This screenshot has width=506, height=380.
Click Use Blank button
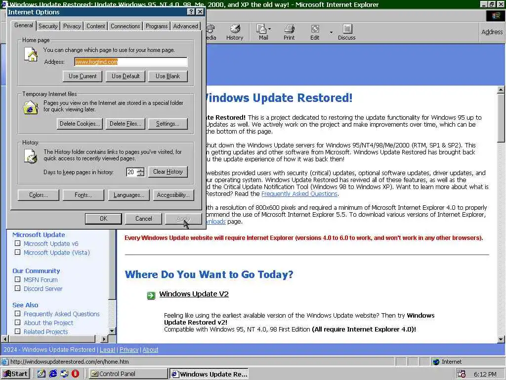(x=168, y=76)
